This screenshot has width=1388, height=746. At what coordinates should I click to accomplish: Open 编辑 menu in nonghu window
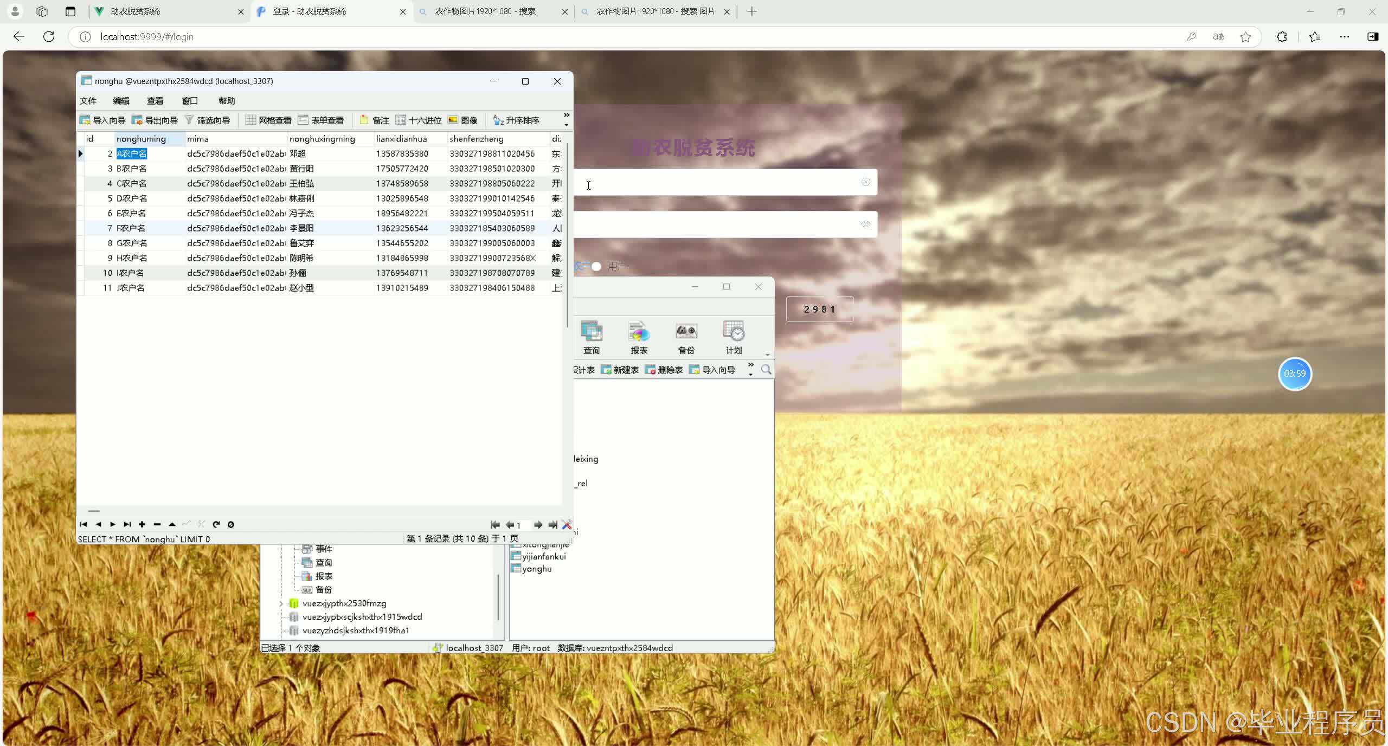[x=121, y=101]
